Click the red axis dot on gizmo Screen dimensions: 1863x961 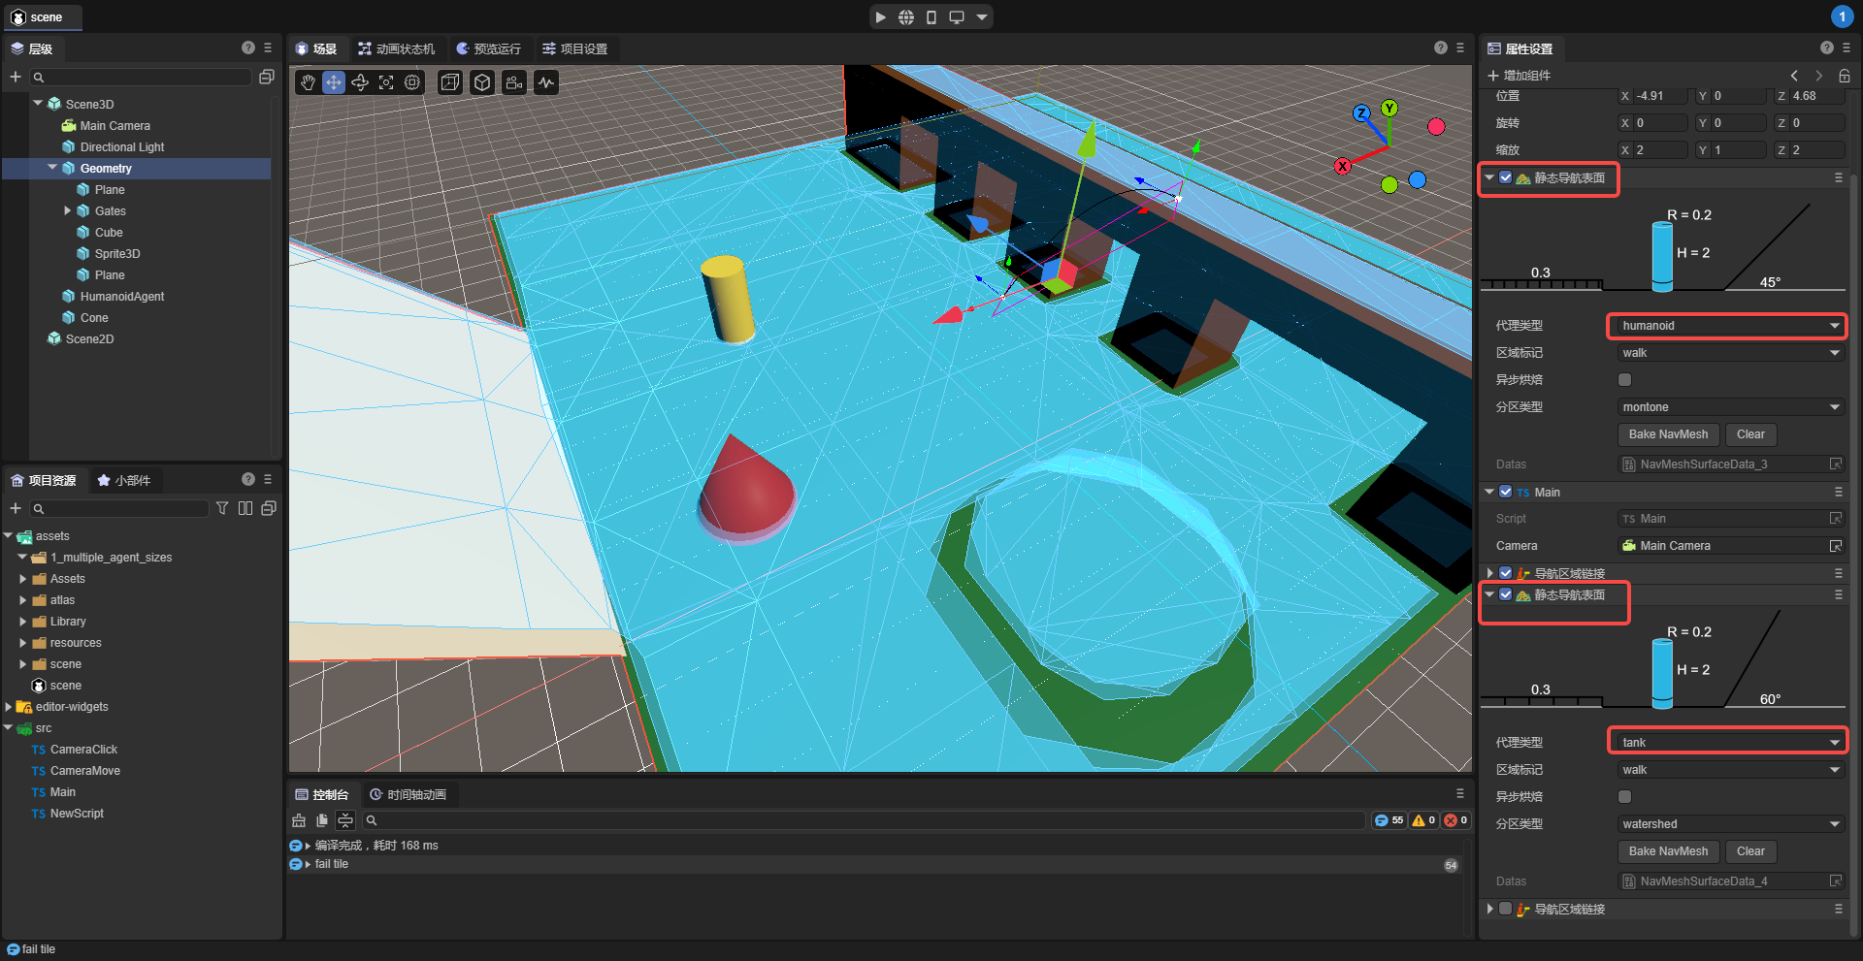[1436, 126]
